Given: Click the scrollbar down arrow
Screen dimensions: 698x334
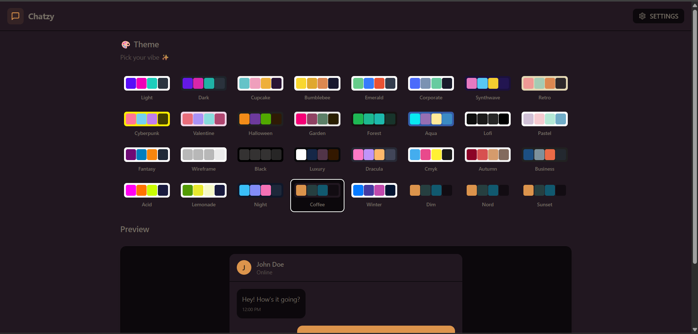Looking at the screenshot, I should 695,330.
